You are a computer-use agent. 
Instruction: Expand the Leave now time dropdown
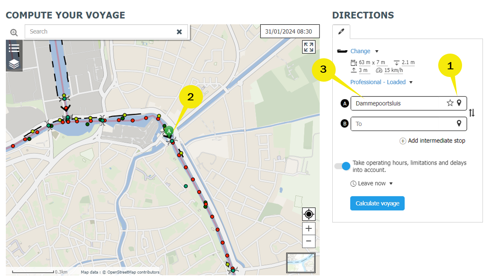371,183
